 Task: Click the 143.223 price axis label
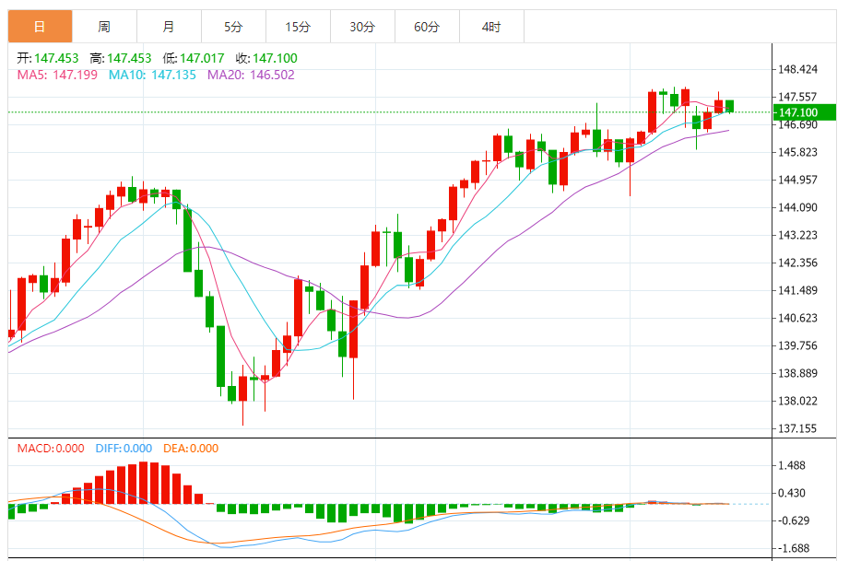(797, 235)
